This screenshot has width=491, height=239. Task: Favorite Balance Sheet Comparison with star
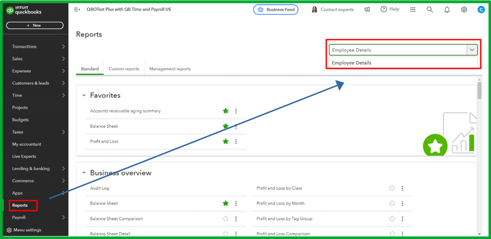(225, 219)
